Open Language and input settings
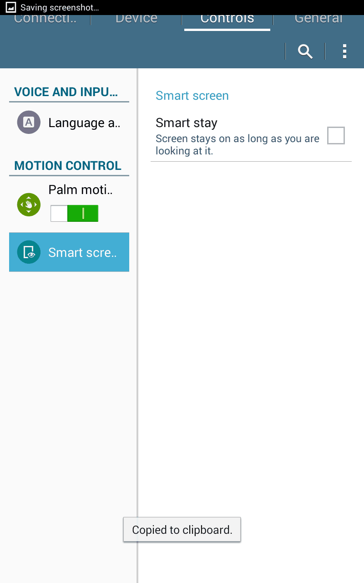Image resolution: width=364 pixels, height=583 pixels. (84, 123)
